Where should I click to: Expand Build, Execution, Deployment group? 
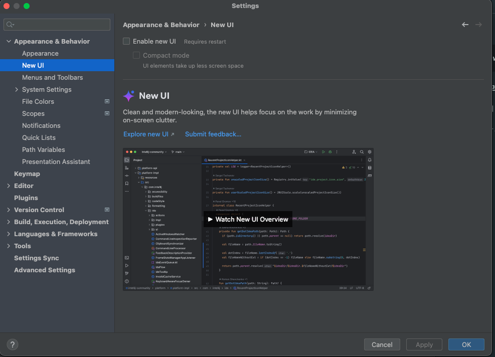(9, 222)
